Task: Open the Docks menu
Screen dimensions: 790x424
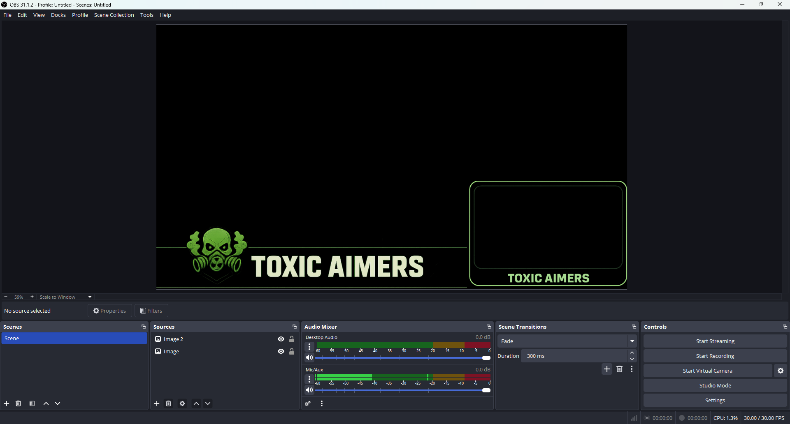Action: click(x=58, y=15)
